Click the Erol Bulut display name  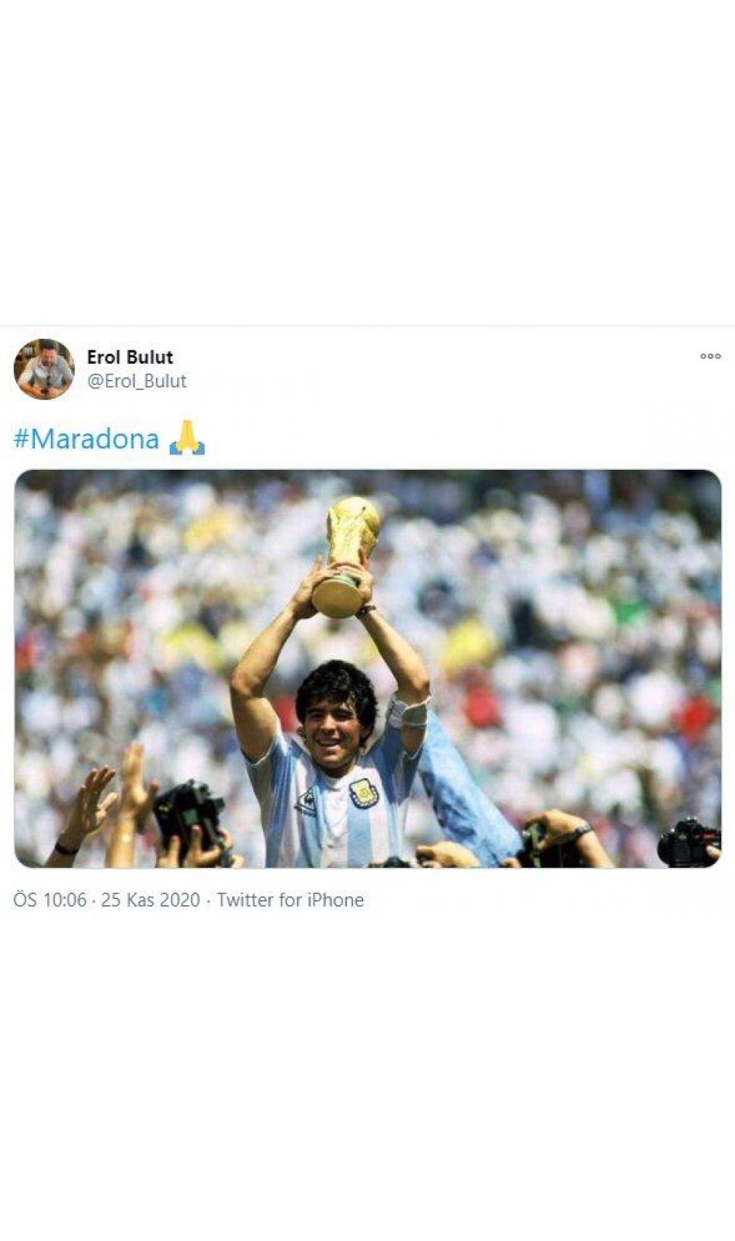pos(130,357)
